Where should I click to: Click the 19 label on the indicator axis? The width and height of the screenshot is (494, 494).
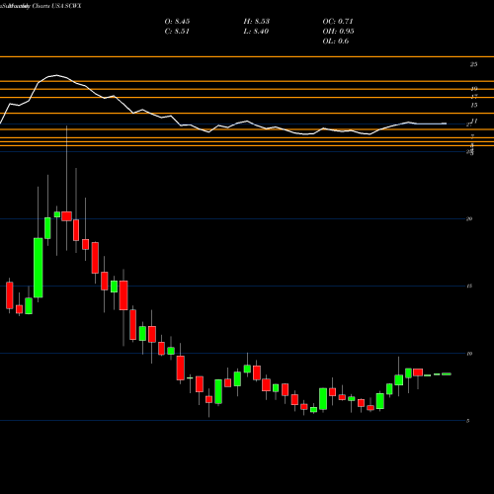point(474,89)
